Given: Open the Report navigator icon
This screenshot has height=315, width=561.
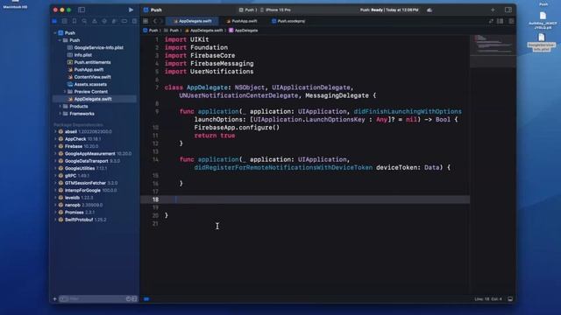Looking at the screenshot, I should tap(134, 21).
